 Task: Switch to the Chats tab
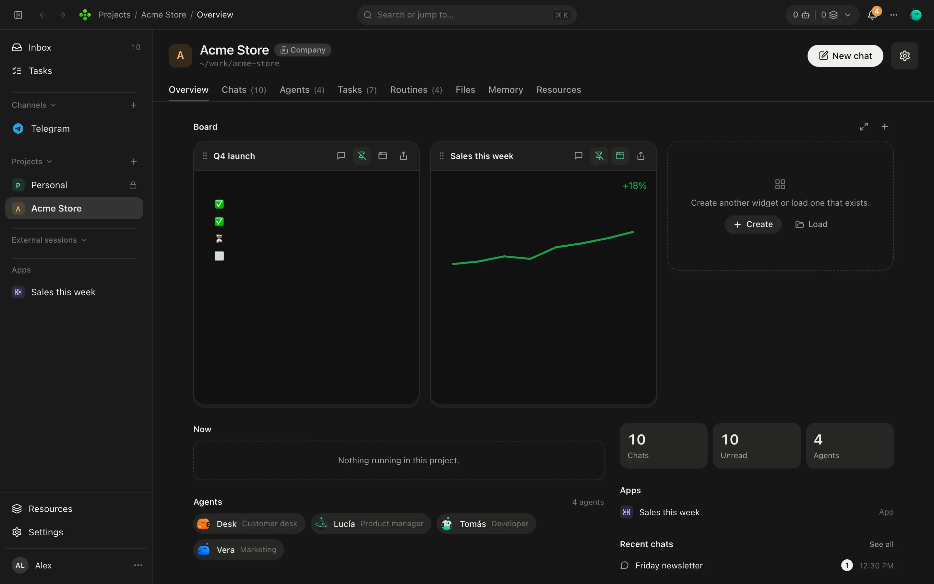[x=244, y=90]
